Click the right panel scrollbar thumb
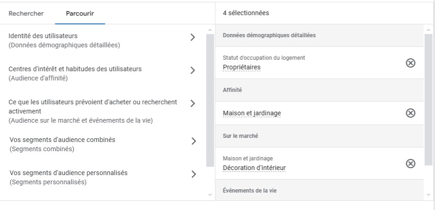This screenshot has width=439, height=210. 428,99
